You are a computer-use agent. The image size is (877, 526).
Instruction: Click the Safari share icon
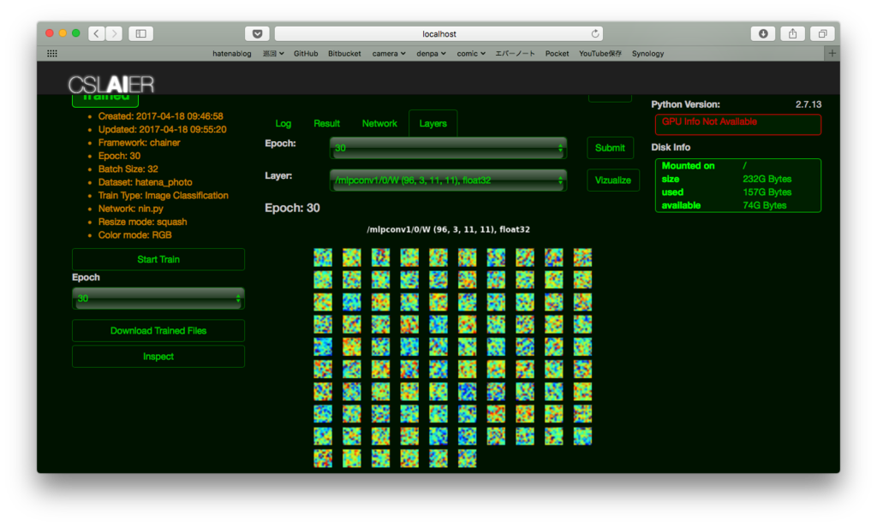792,33
